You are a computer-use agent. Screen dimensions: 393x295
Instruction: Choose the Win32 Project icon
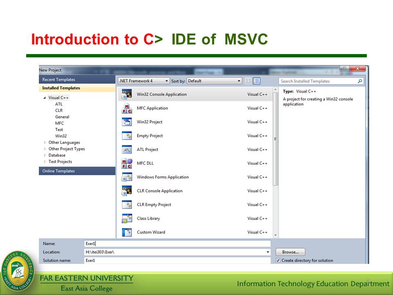pyautogui.click(x=126, y=122)
